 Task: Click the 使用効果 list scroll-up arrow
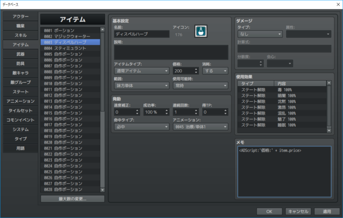[329, 83]
